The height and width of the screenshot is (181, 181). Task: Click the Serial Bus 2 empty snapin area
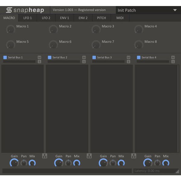[67, 109]
